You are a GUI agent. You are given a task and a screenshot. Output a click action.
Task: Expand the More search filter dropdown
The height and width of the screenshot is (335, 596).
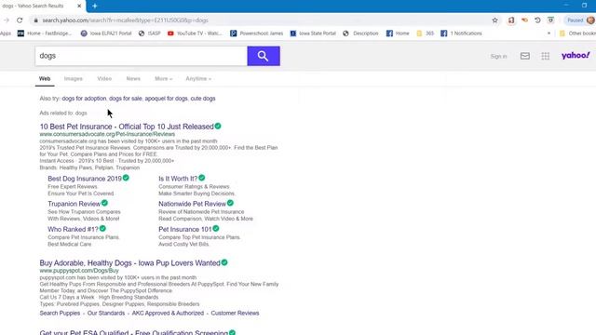164,78
